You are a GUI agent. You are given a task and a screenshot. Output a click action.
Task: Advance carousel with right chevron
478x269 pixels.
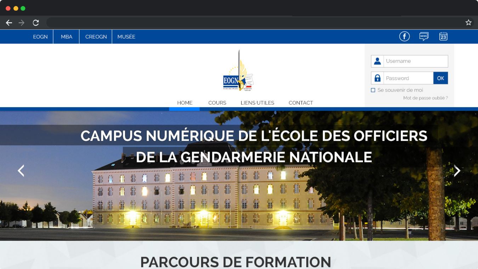(457, 171)
